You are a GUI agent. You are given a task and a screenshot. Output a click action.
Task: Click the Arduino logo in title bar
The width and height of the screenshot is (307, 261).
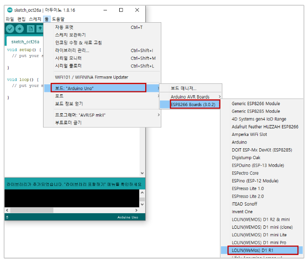point(10,10)
